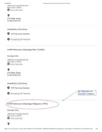
Task: Click the URL in the page footer
Action: tap(49, 129)
